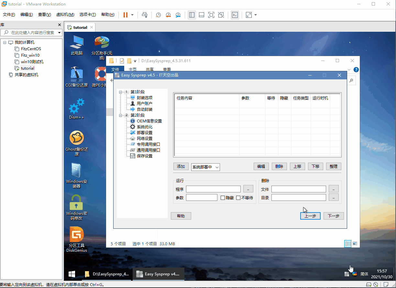Click the 下一步 button
Image resolution: width=396 pixels, height=288 pixels.
[333, 216]
